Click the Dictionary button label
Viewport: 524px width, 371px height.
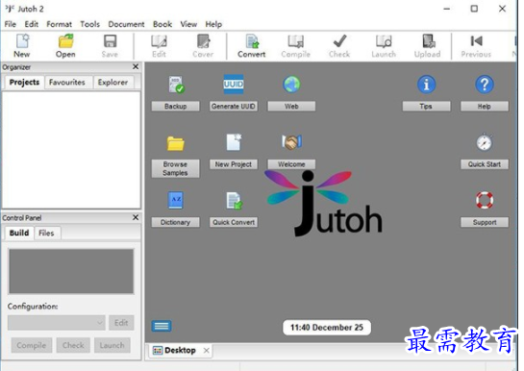point(175,222)
